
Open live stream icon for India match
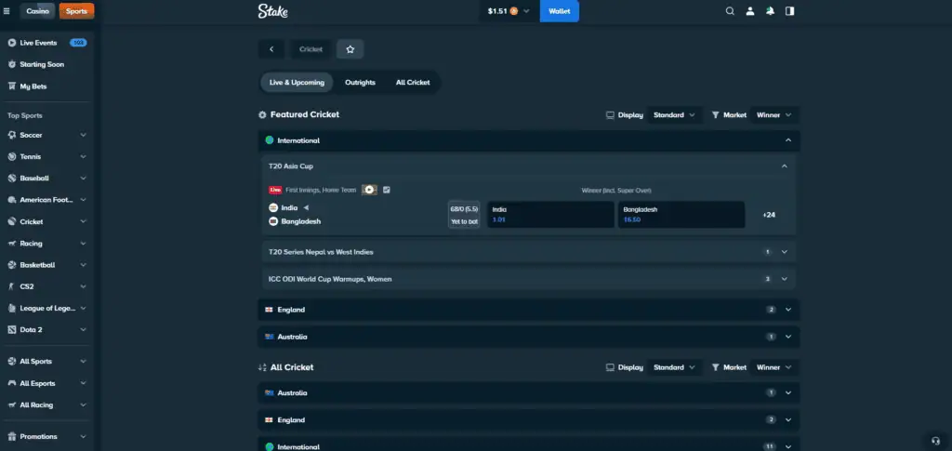369,190
